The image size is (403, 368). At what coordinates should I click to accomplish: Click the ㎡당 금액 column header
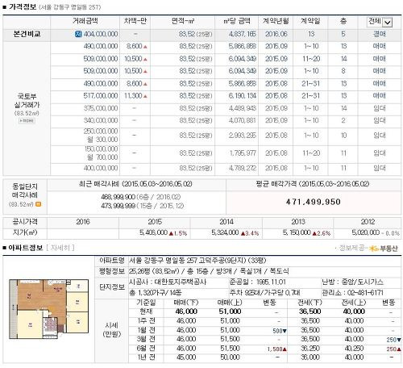pos(237,21)
